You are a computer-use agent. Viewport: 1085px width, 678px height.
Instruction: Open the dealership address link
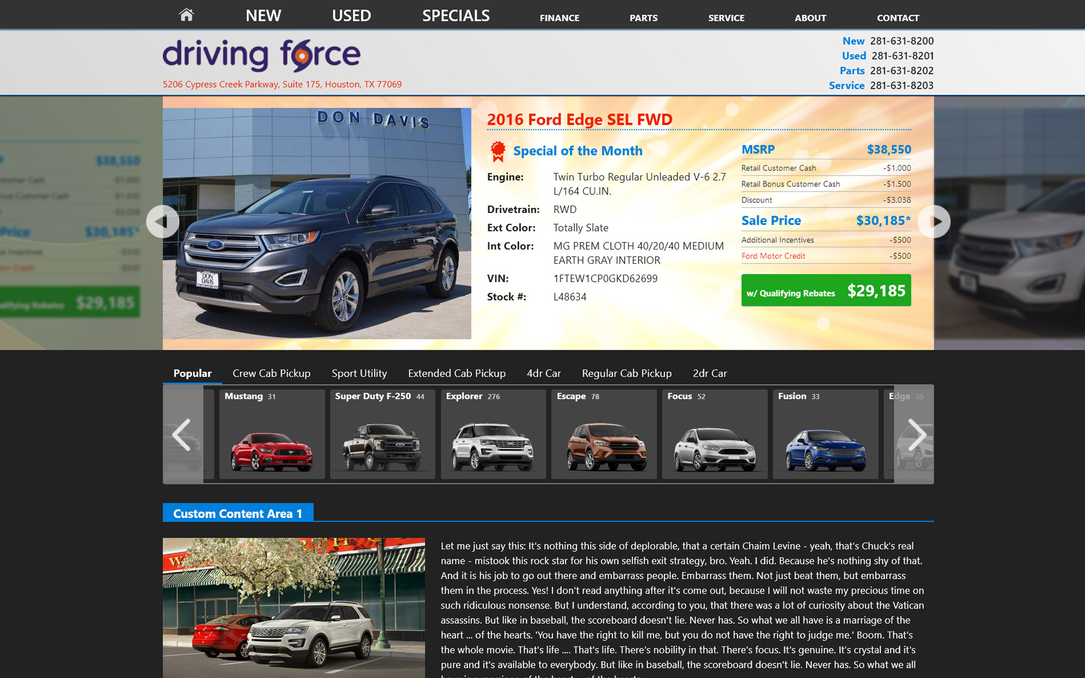282,84
